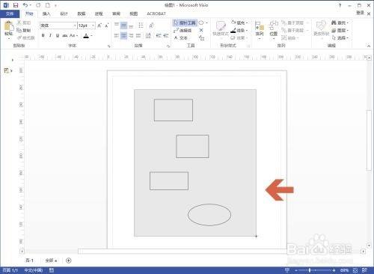
Task: Click the add new page plus icon
Action: coord(69,261)
